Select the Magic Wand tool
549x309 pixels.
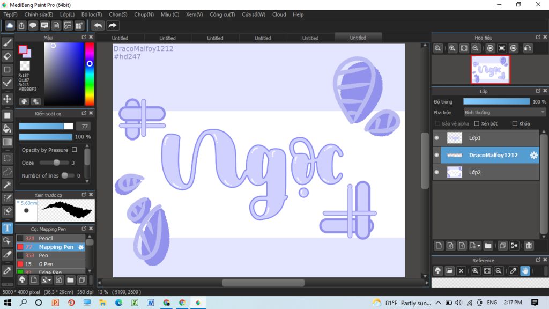coord(8,185)
